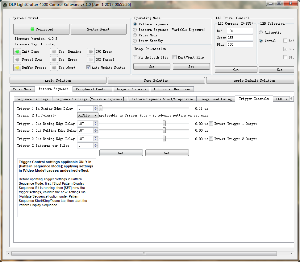Screen dimensions: 300x262
Task: Open the Image Load Timing sub-tab
Action: [216, 99]
